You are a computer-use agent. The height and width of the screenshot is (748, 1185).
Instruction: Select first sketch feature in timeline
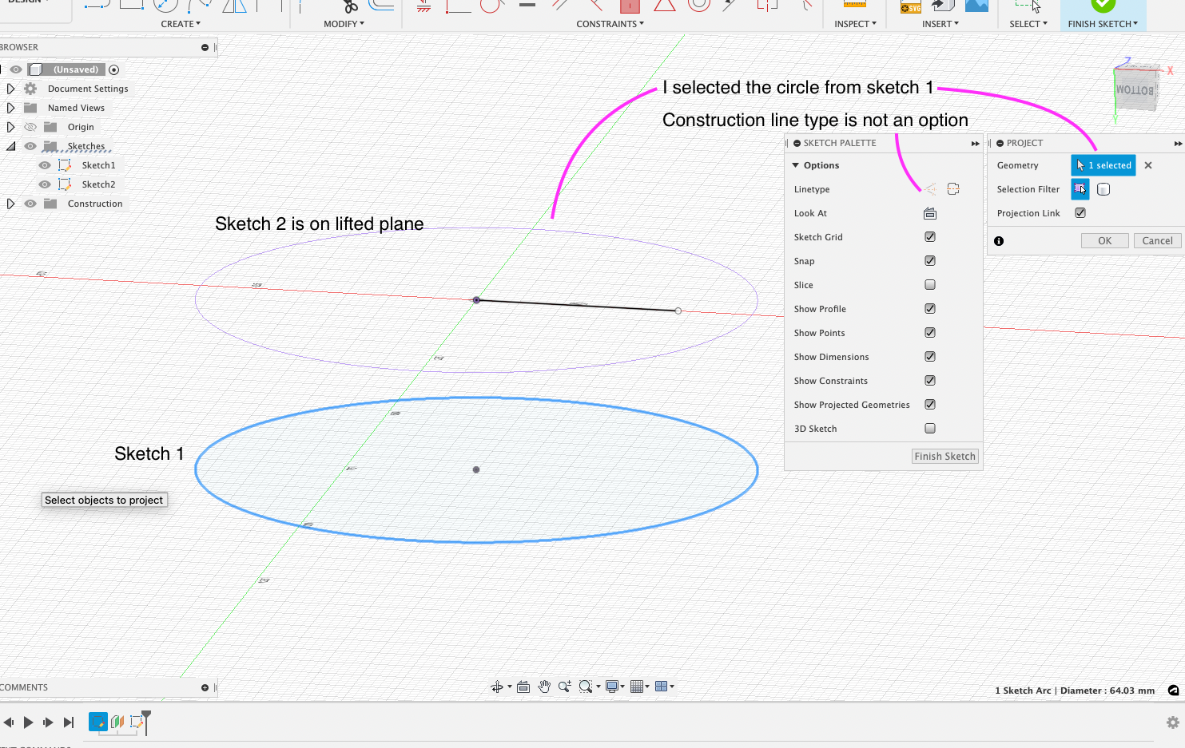tap(98, 722)
